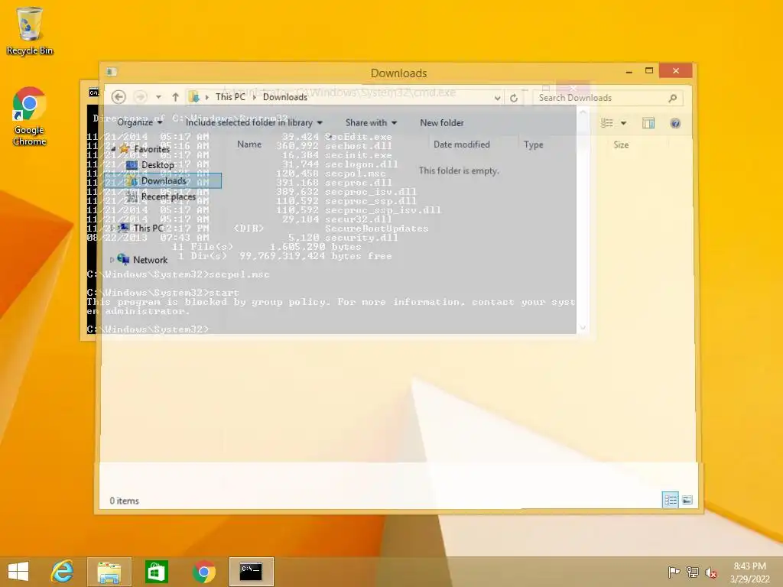Sort by the Name column header
The image size is (783, 587).
tap(249, 144)
